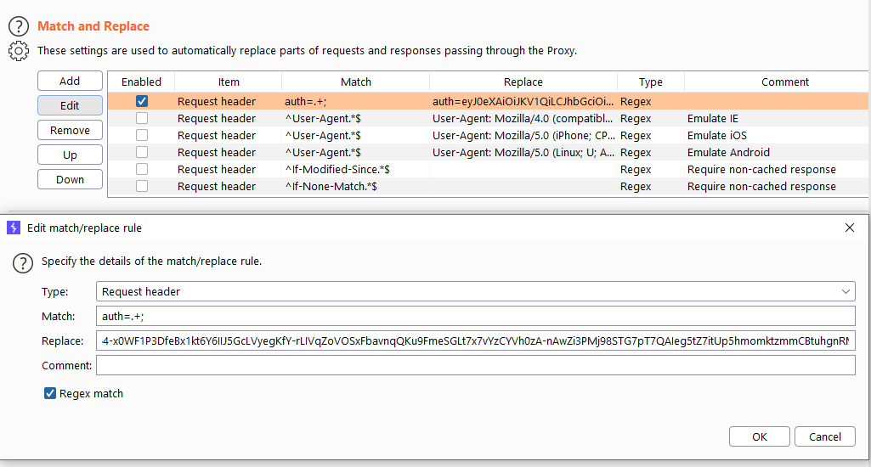Sort rules by the Comment column header

(784, 82)
